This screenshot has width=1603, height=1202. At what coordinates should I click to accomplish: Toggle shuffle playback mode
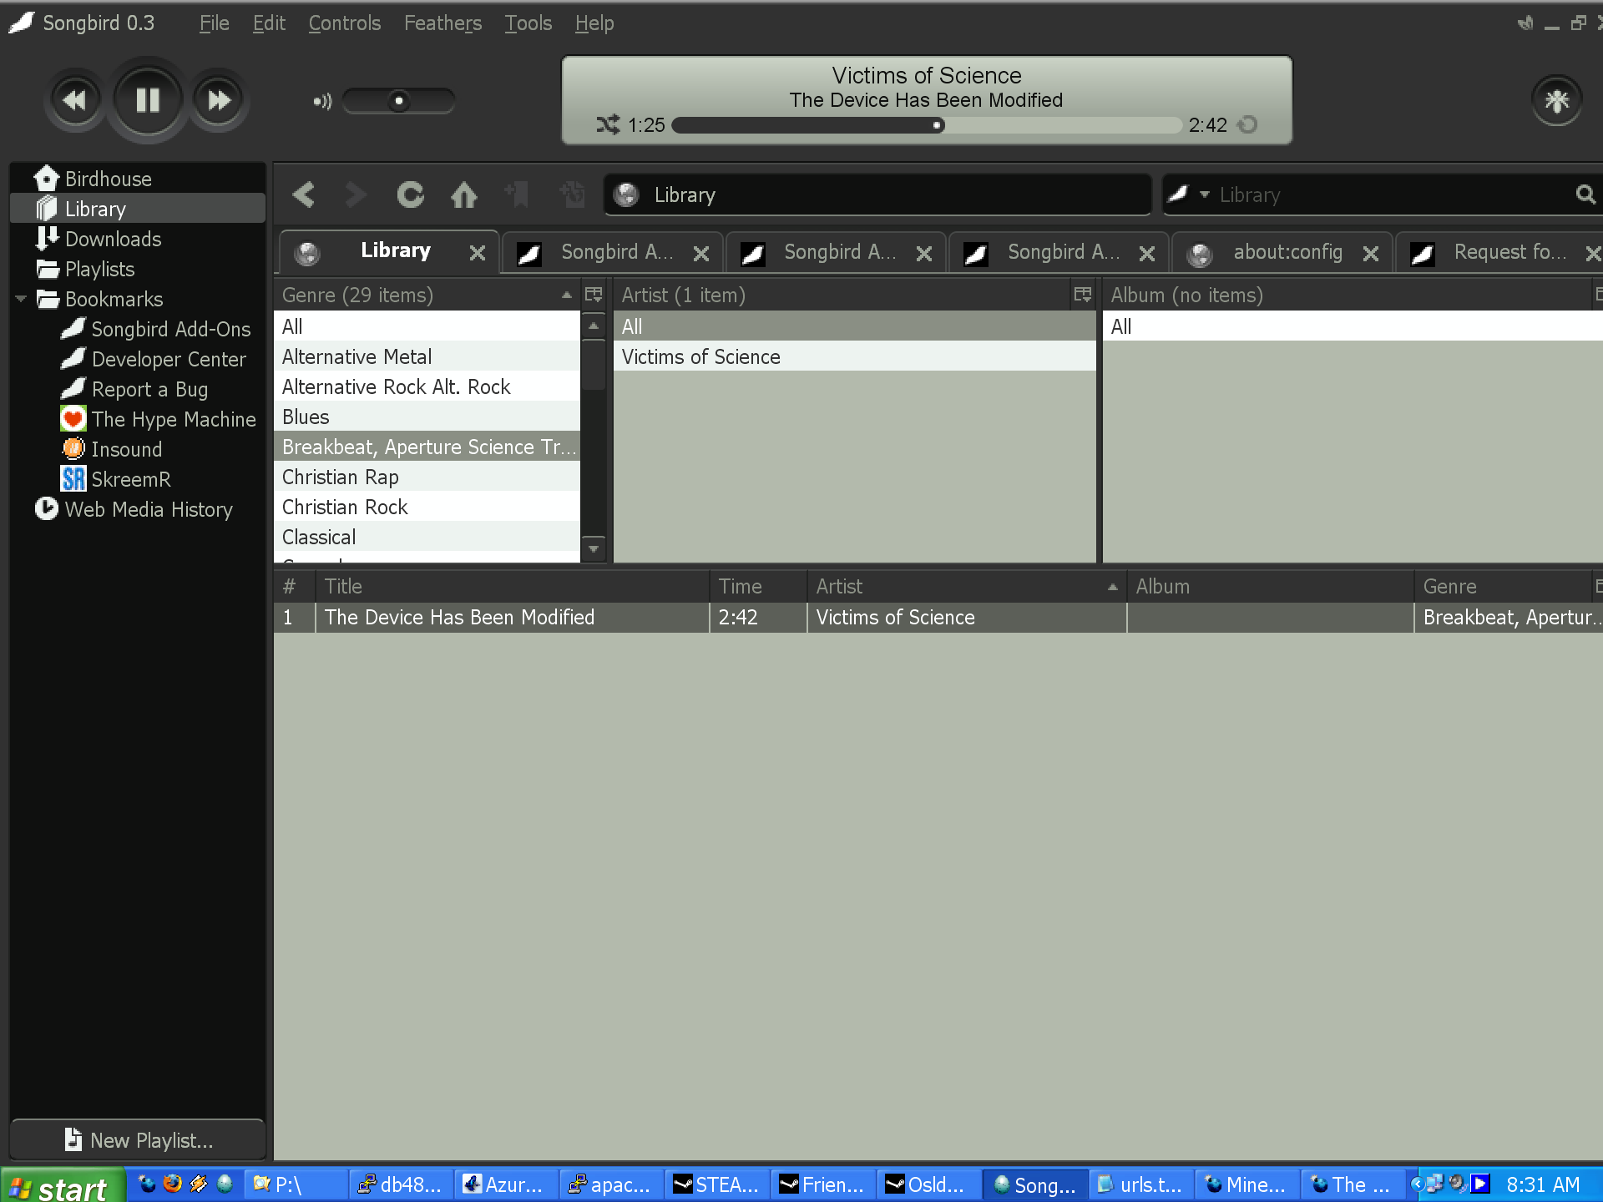pyautogui.click(x=608, y=125)
